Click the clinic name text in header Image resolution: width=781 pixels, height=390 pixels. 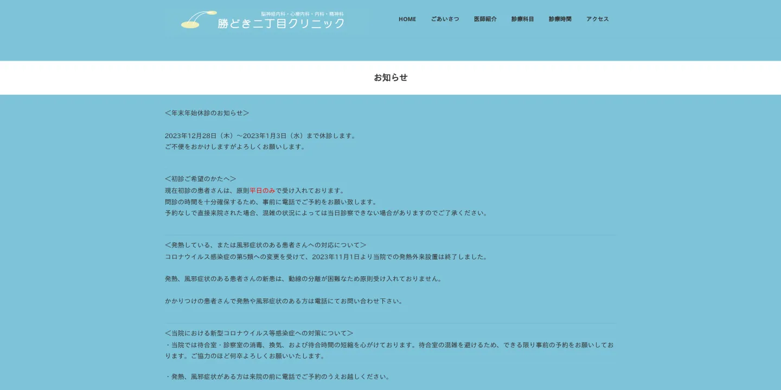tap(281, 23)
